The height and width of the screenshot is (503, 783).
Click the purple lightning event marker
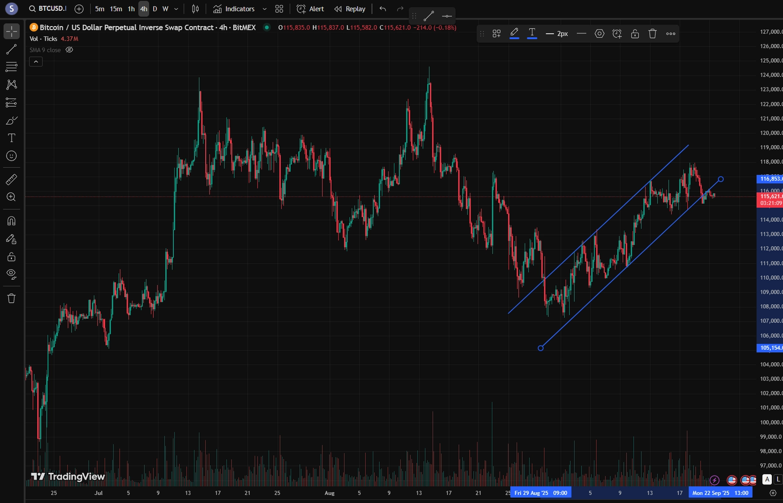click(x=715, y=480)
